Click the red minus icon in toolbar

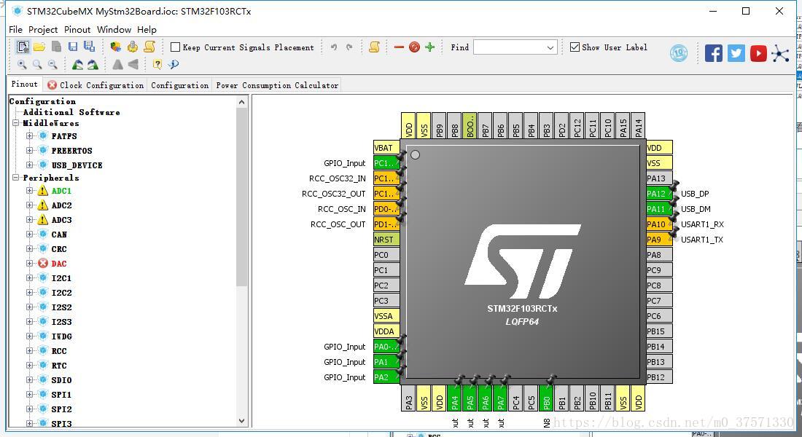coord(399,47)
